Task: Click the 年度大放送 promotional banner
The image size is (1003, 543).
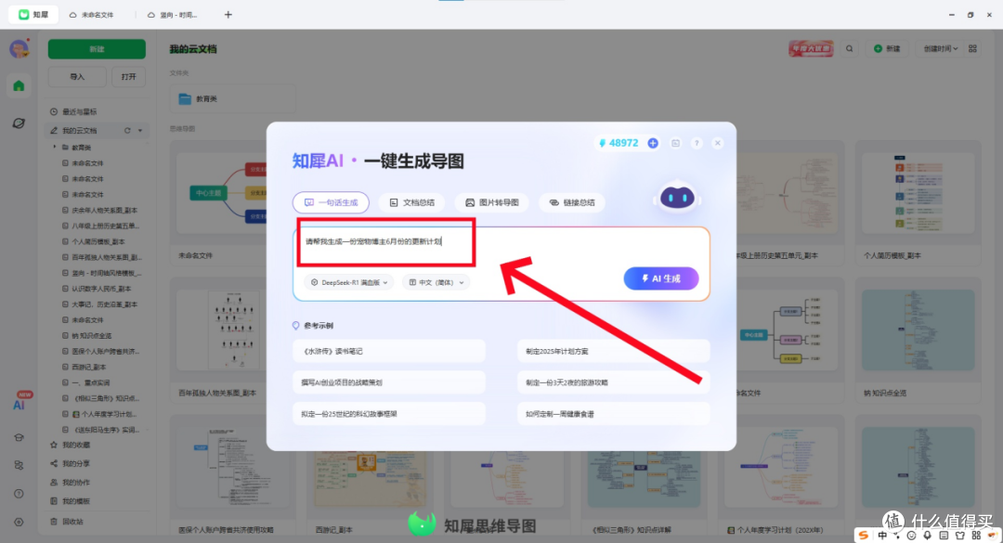Action: pyautogui.click(x=811, y=48)
